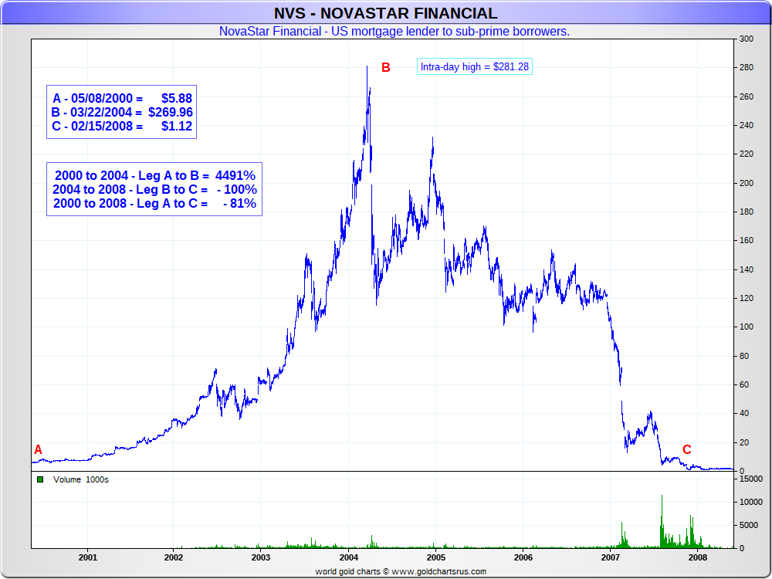Click the 2006 x-axis label
Screen dimensions: 772x579
tap(523, 557)
